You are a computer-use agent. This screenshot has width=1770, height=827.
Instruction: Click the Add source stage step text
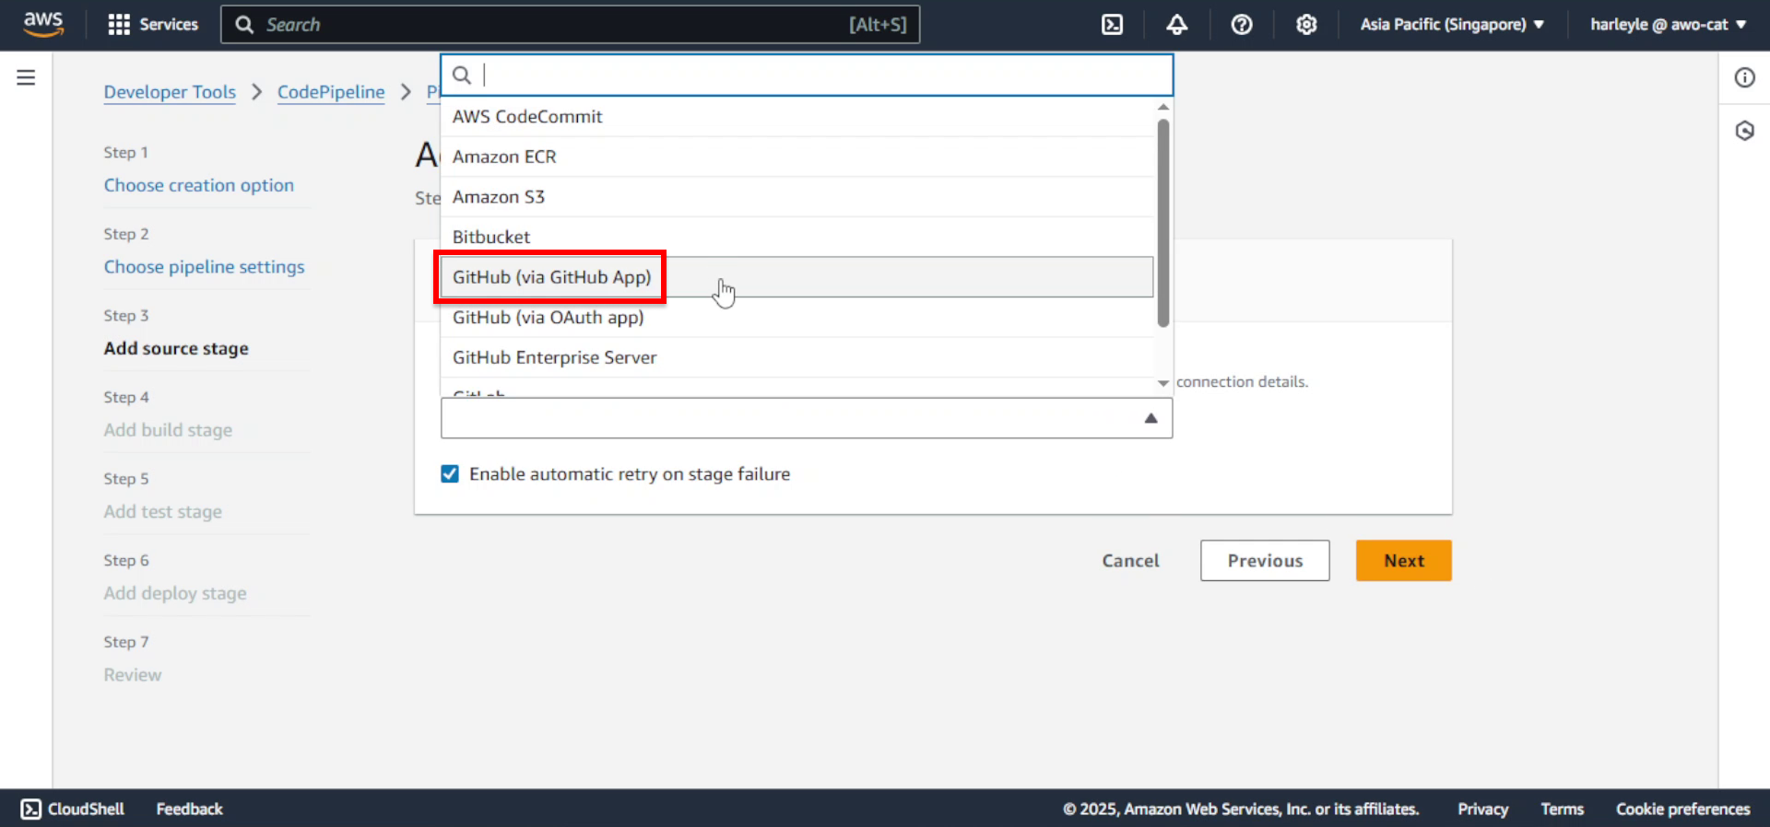point(176,349)
